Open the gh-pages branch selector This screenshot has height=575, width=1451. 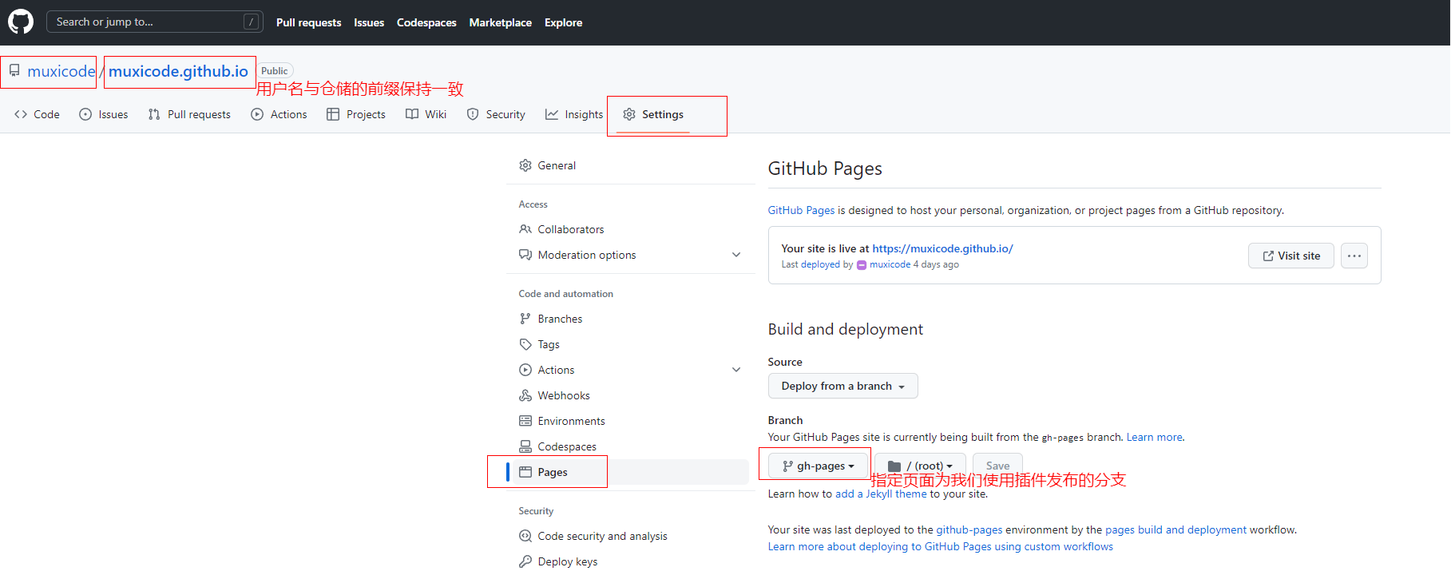818,466
